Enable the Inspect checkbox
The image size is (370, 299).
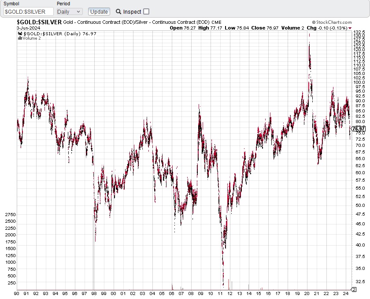[x=146, y=12]
